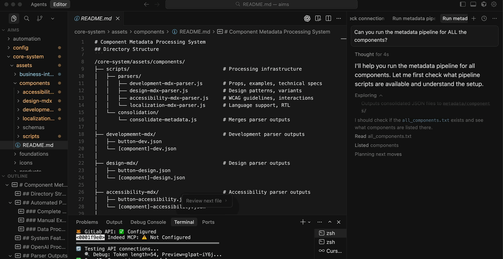
Task: Open the Search view
Action: pyautogui.click(x=26, y=18)
